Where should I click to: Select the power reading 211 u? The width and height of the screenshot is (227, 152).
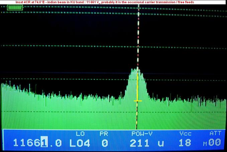147,143
